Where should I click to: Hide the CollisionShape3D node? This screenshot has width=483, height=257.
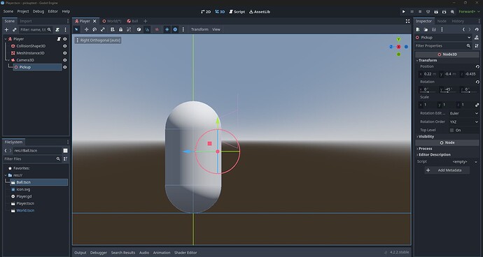(x=64, y=46)
